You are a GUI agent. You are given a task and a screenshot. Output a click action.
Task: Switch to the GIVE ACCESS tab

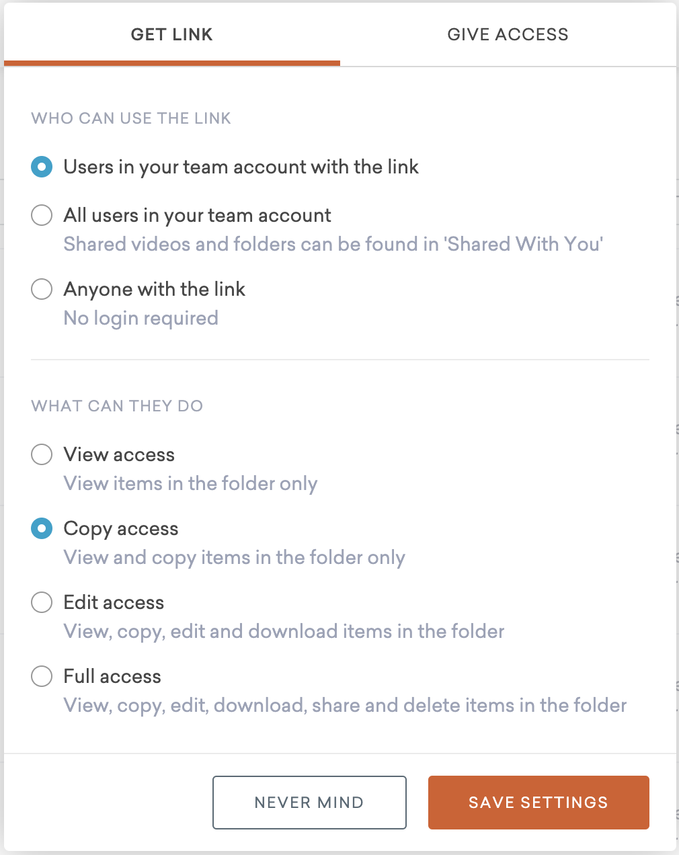508,34
